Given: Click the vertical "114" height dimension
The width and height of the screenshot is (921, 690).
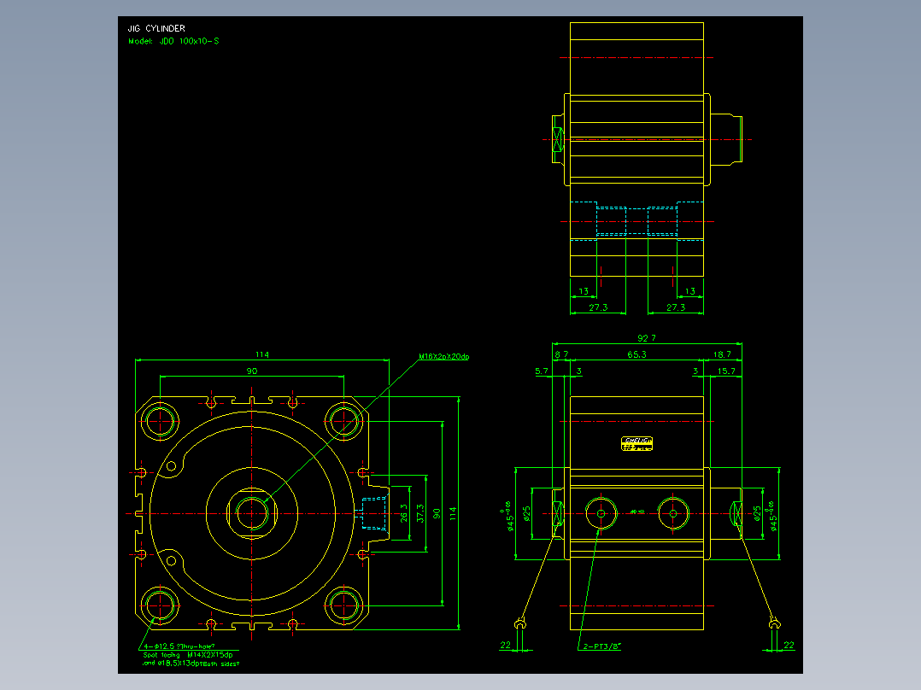Looking at the screenshot, I should (x=453, y=514).
